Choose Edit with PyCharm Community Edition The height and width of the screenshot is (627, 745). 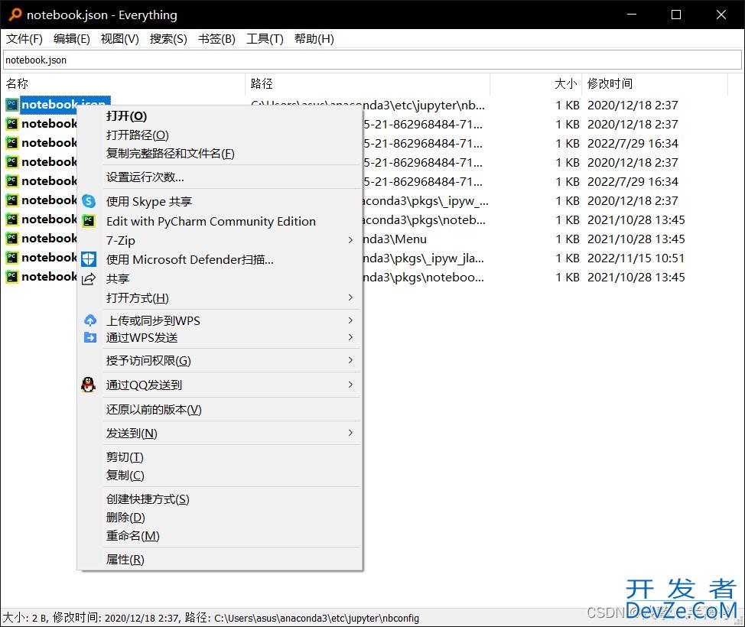click(x=211, y=221)
